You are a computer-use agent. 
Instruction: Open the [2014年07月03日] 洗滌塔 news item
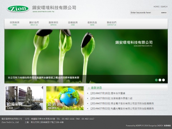pos(111,98)
